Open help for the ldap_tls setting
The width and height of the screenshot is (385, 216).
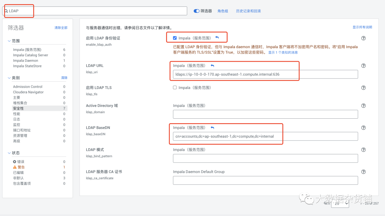click(x=363, y=88)
